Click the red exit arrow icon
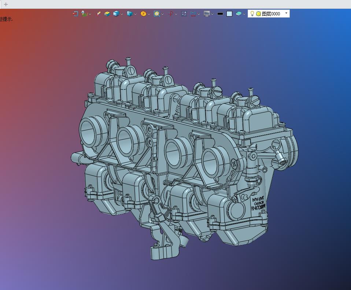 (75, 14)
